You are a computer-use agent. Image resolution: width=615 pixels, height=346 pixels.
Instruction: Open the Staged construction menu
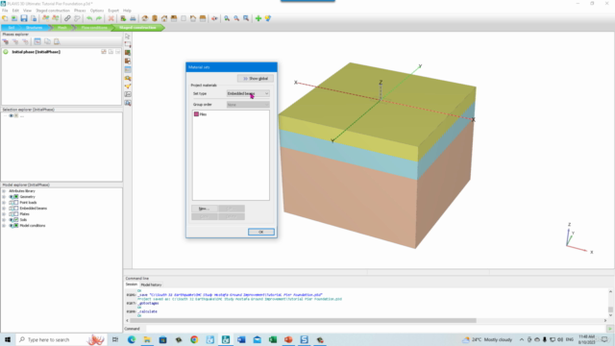coord(53,11)
